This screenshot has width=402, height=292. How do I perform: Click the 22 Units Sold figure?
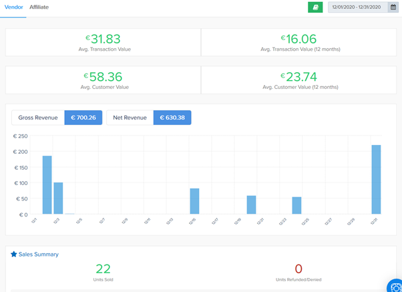coord(103,269)
